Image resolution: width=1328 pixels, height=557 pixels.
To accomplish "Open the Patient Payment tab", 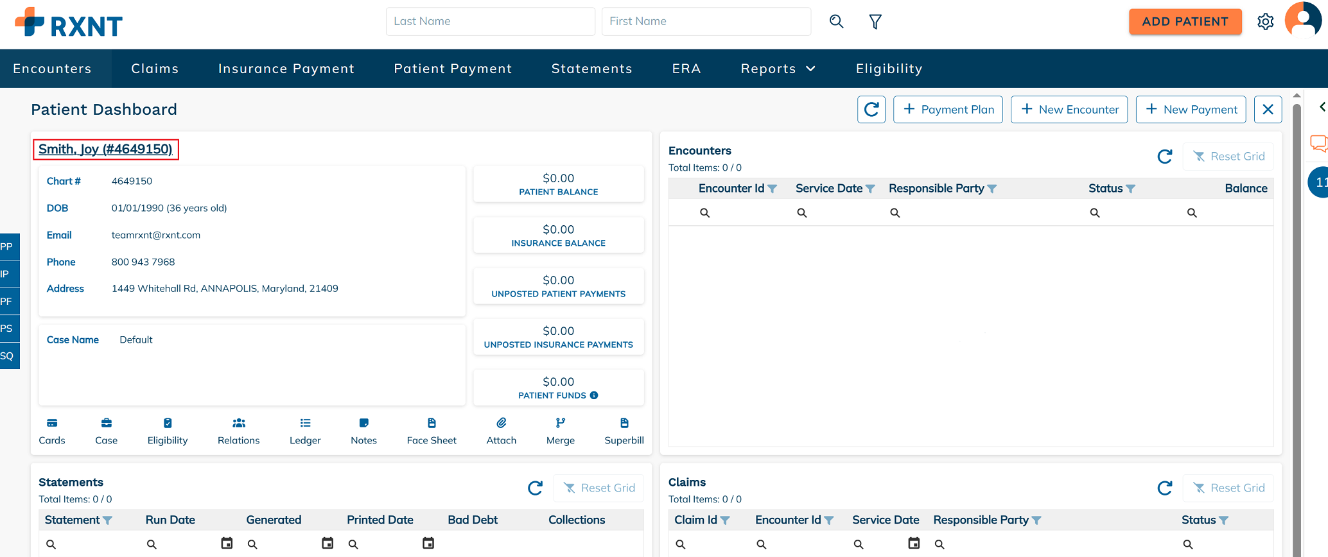I will coord(453,69).
